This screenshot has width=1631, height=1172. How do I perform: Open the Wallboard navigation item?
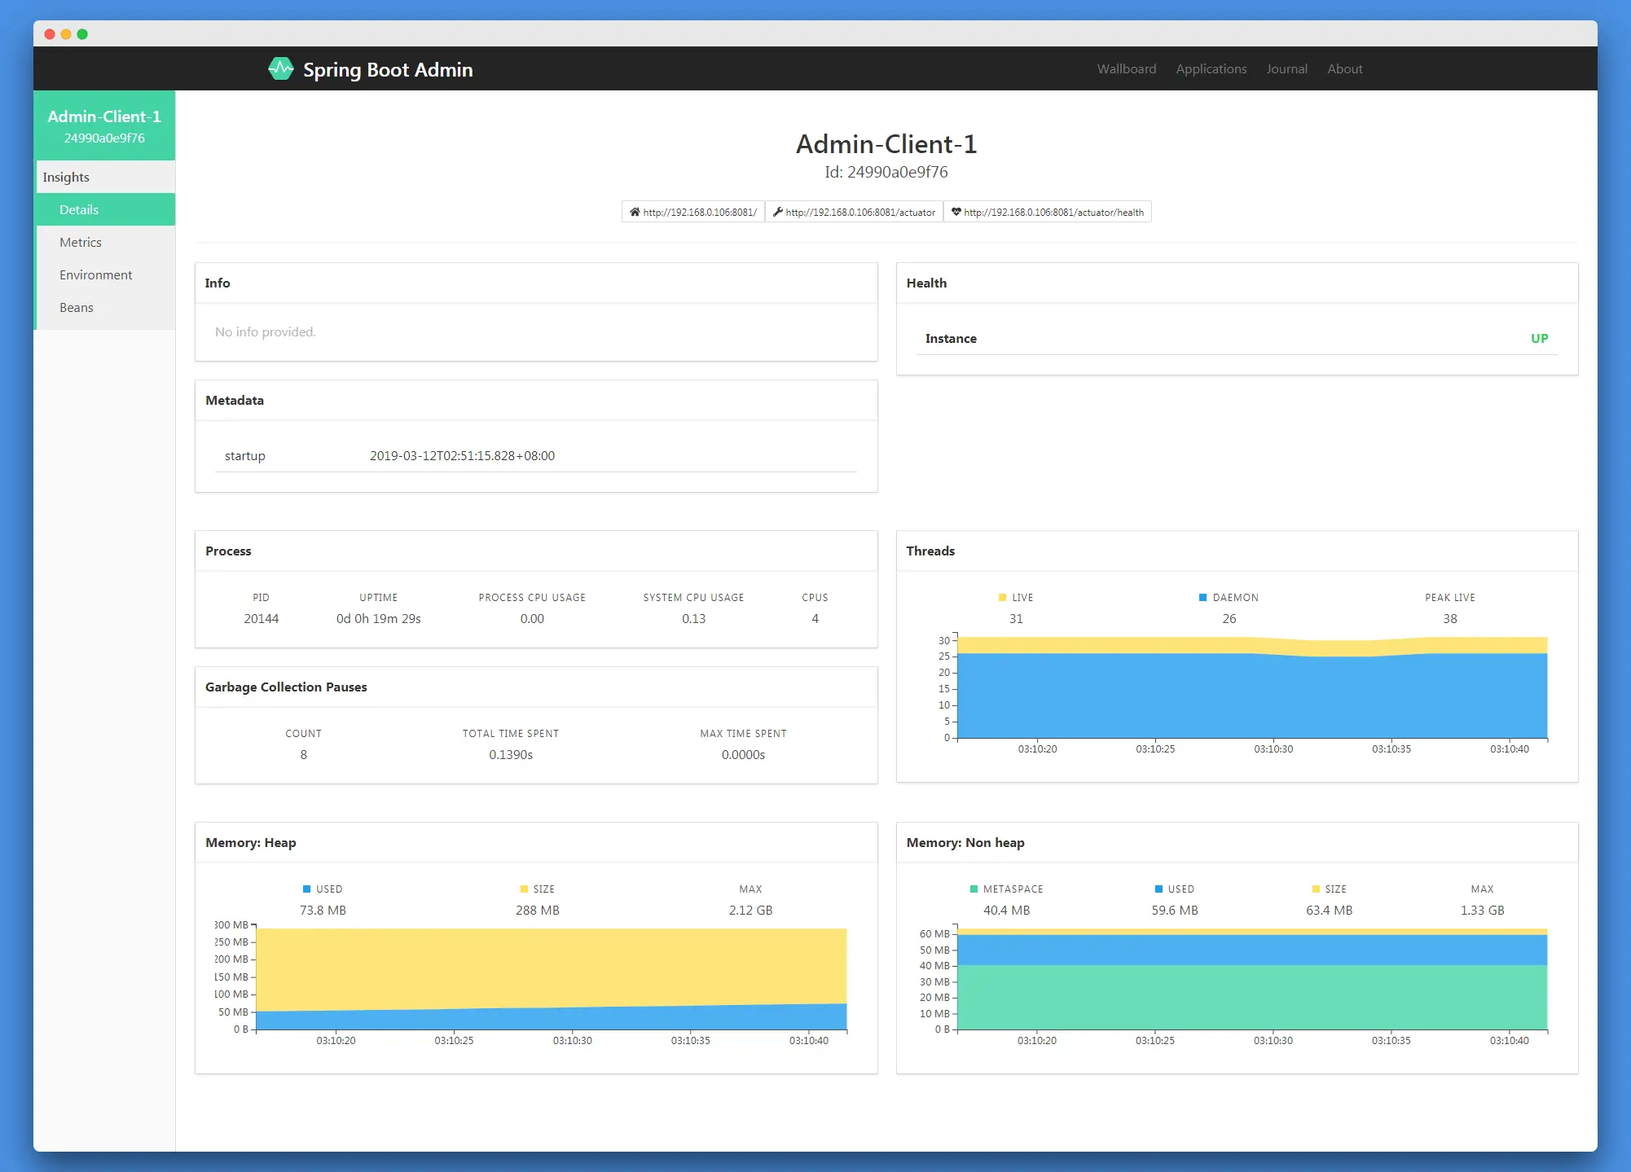pos(1126,69)
